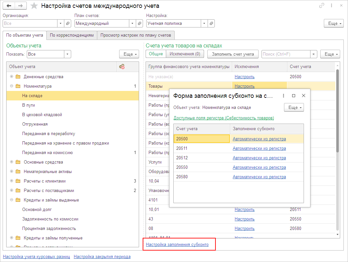Viewport: 348px width, 262px height.
Task: Toggle the Исключения (0) view button
Action: coord(185,54)
